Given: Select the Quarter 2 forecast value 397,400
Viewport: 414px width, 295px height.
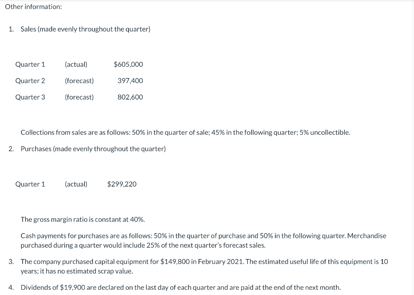Looking at the screenshot, I should click(x=130, y=81).
